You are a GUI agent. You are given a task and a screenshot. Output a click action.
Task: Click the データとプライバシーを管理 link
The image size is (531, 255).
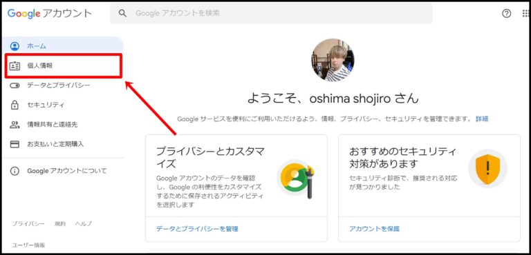197,229
